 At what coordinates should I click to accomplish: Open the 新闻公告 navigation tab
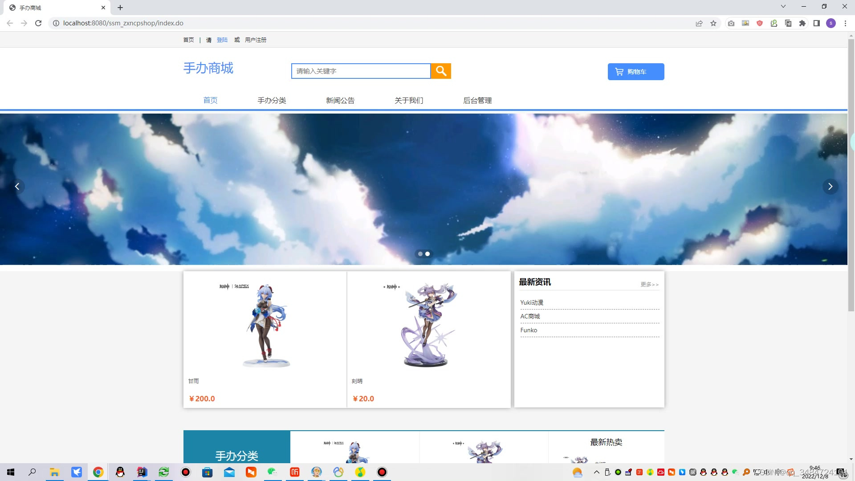point(340,100)
